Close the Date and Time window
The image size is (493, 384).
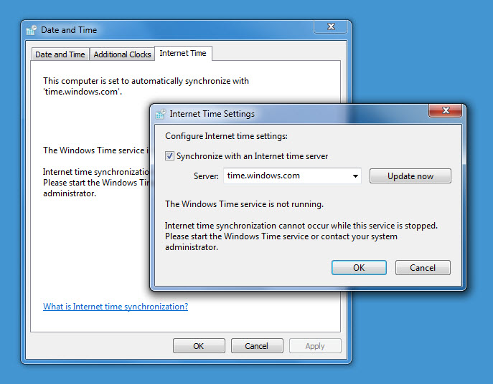[332, 27]
